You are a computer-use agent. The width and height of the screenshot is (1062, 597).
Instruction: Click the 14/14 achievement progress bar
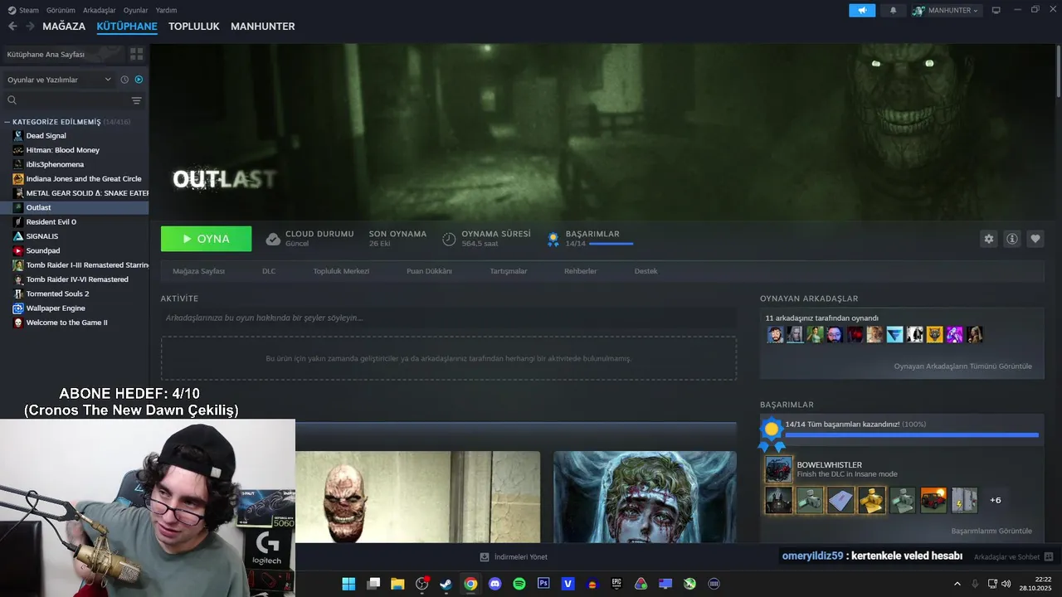coord(912,434)
